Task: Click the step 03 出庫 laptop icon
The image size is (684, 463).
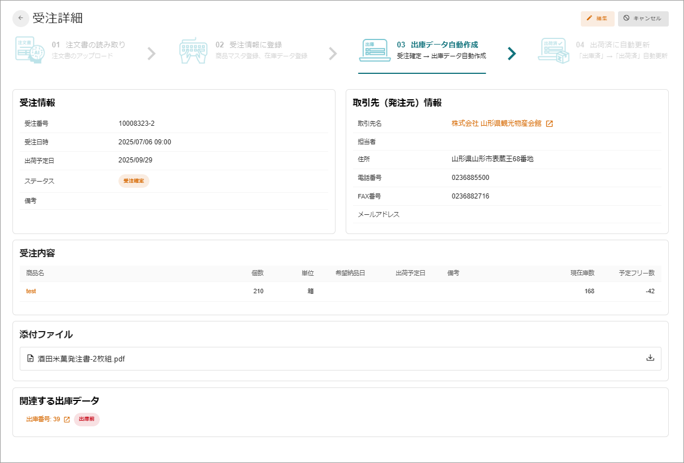Action: coord(374,50)
